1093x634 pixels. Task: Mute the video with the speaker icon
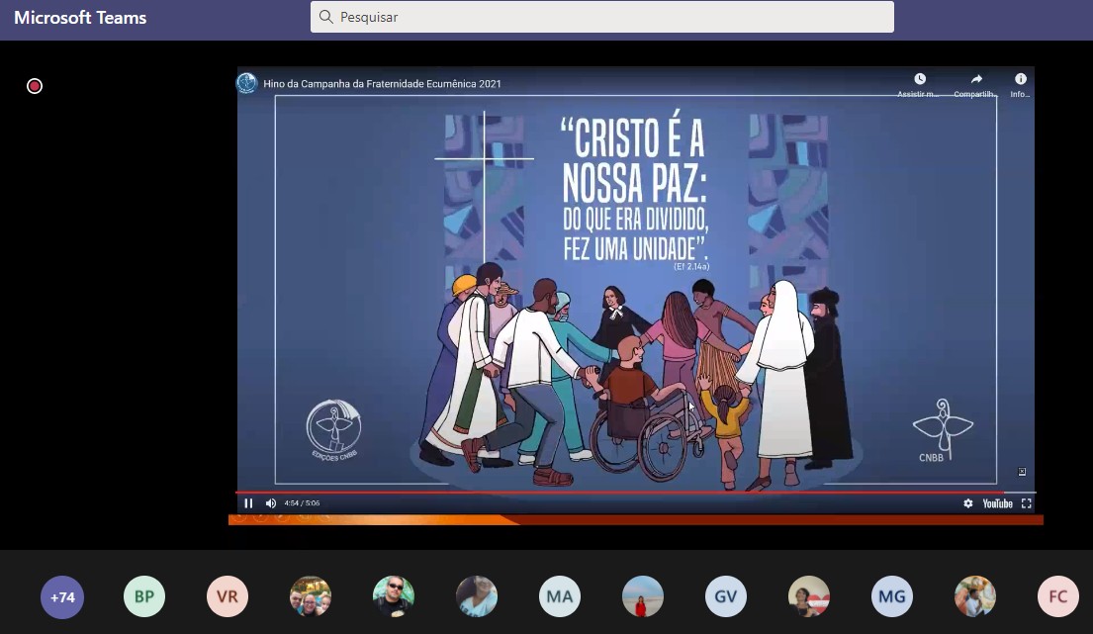[270, 503]
